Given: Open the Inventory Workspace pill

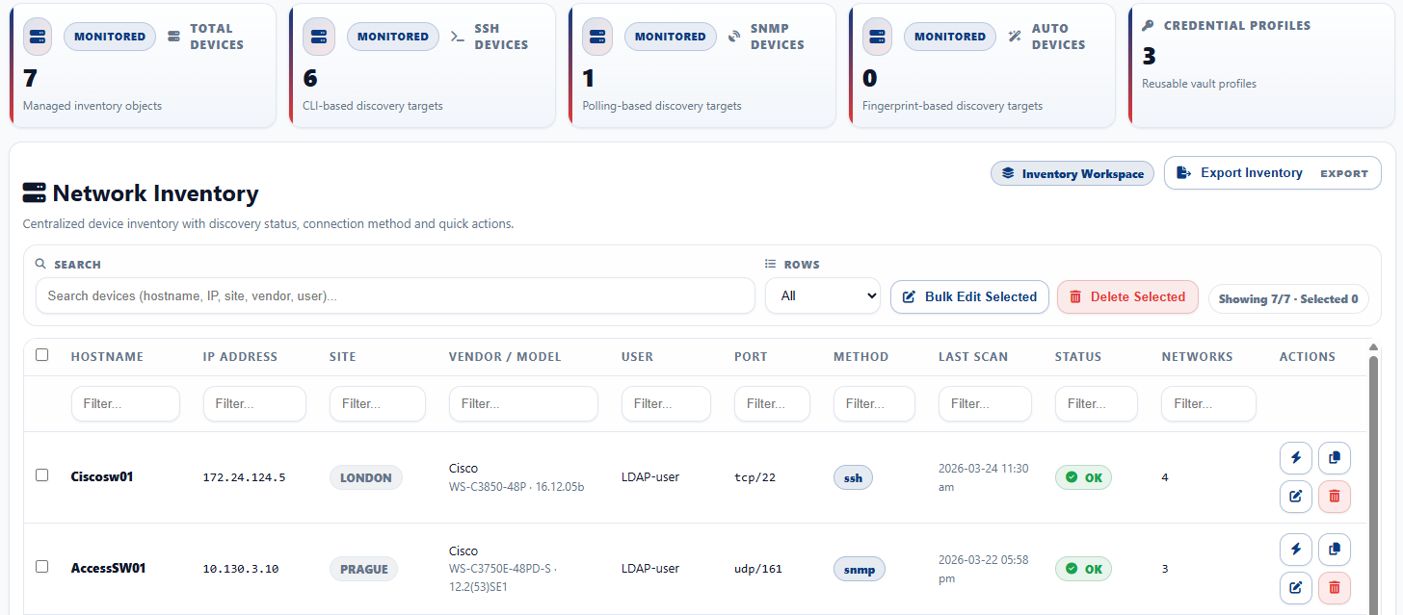Looking at the screenshot, I should point(1072,173).
